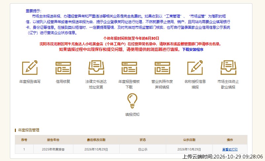Open the 法律文书送达地址变更 tray icon
The width and height of the screenshot is (265, 161).
coord(96,68)
